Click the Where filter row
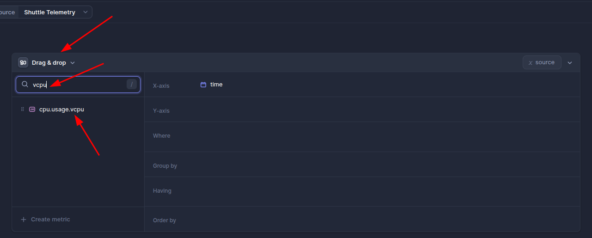Viewport: 592px width, 238px height. [360, 136]
